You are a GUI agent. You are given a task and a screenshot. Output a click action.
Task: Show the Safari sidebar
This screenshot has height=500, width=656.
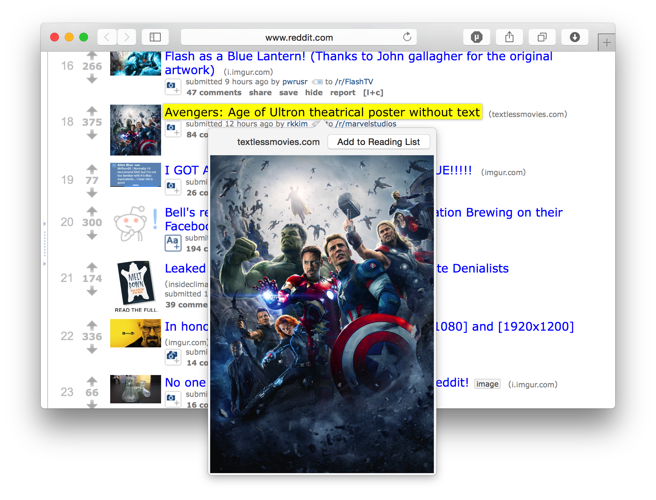click(x=155, y=37)
